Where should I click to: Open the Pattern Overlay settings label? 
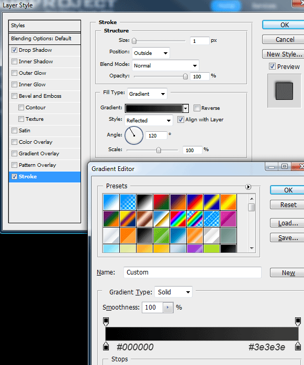click(x=38, y=165)
